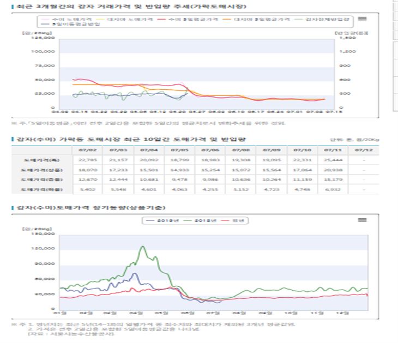Select the 도매가격(하품) row label
The image size is (398, 343).
42,189
